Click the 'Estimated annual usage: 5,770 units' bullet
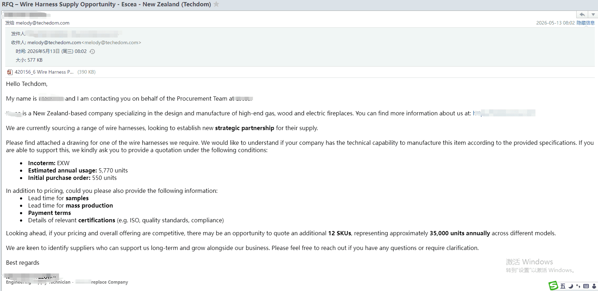The image size is (598, 291). [78, 170]
